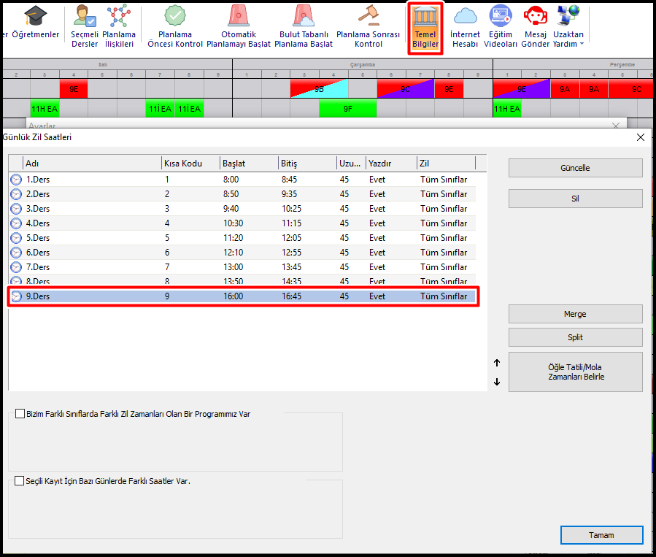The height and width of the screenshot is (557, 656).
Task: Click the red-cyan 9B timetable block
Action: pos(319,89)
